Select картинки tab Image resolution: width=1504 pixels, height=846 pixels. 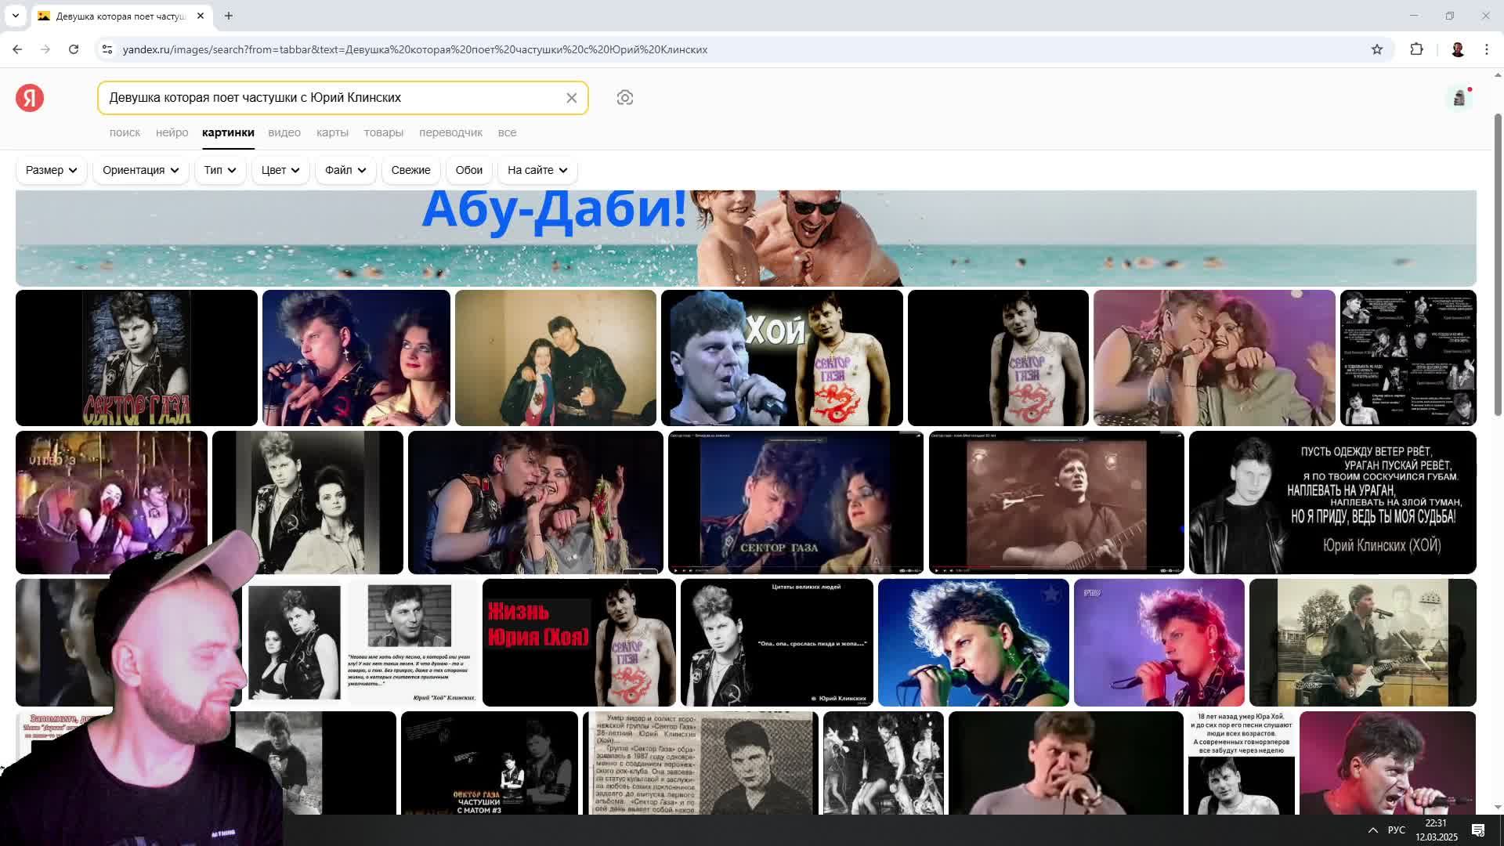[x=228, y=132]
